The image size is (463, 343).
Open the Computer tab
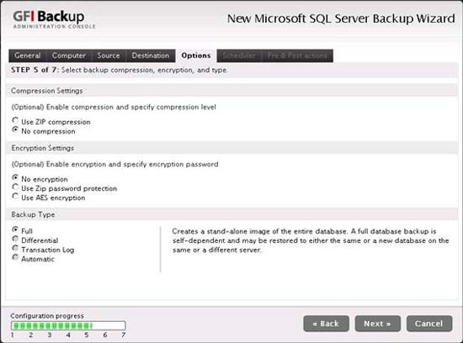coord(69,55)
